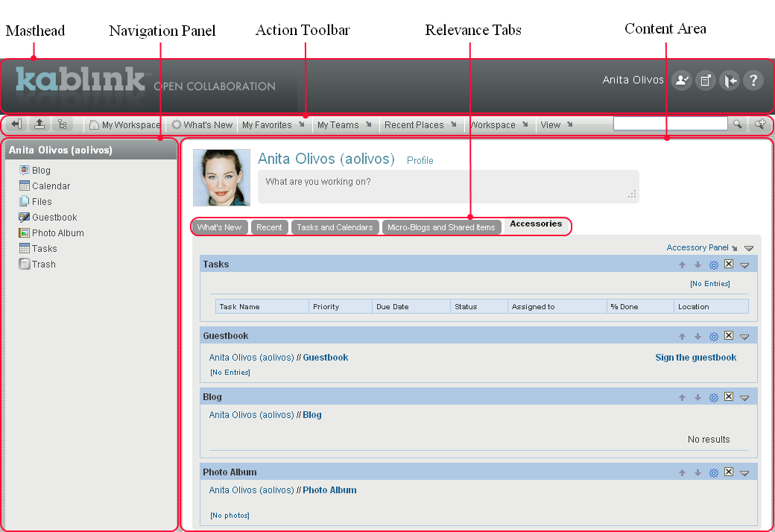The height and width of the screenshot is (532, 775).
Task: Select the Accessories tab
Action: (537, 224)
